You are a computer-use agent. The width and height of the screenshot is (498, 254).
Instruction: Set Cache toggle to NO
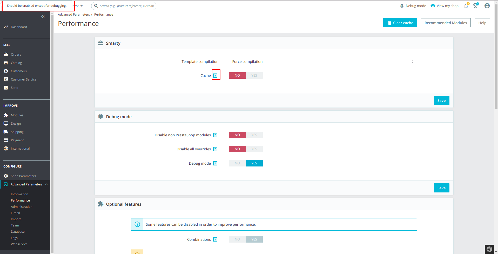(x=237, y=76)
